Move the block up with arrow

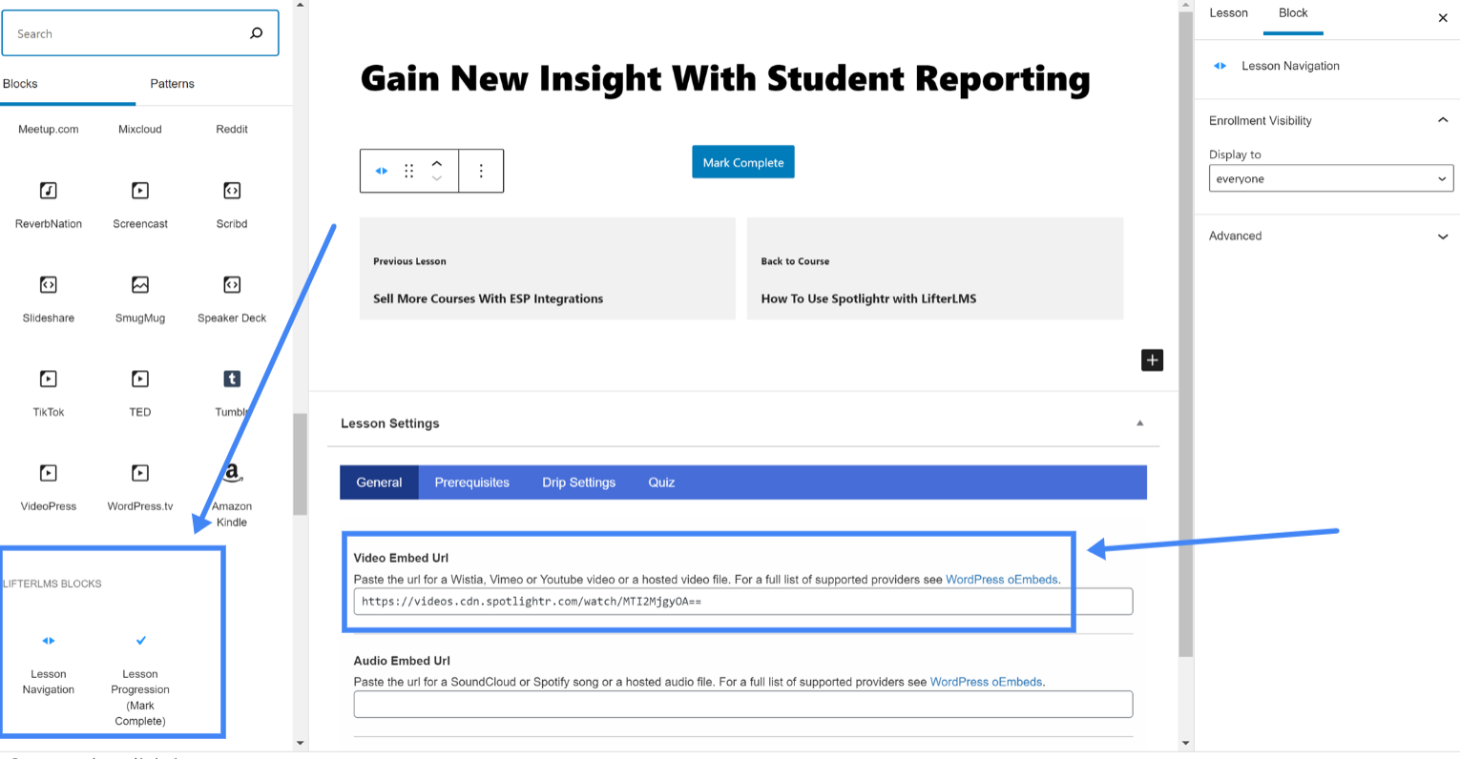(437, 163)
